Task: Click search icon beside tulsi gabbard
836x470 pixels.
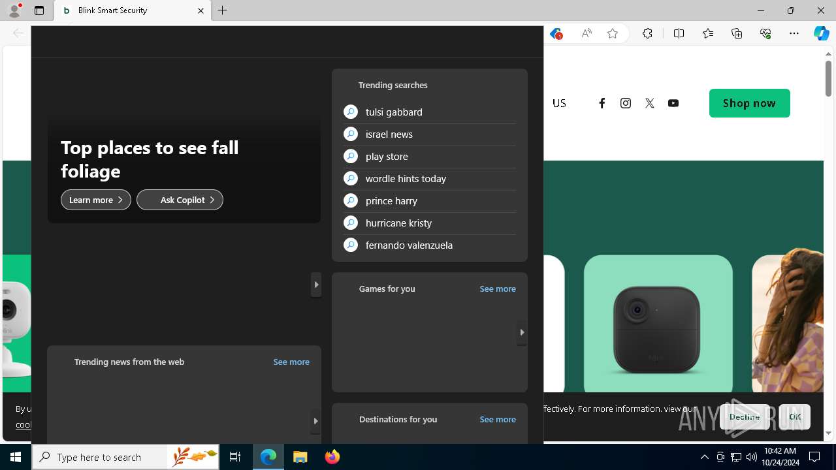Action: coord(351,112)
